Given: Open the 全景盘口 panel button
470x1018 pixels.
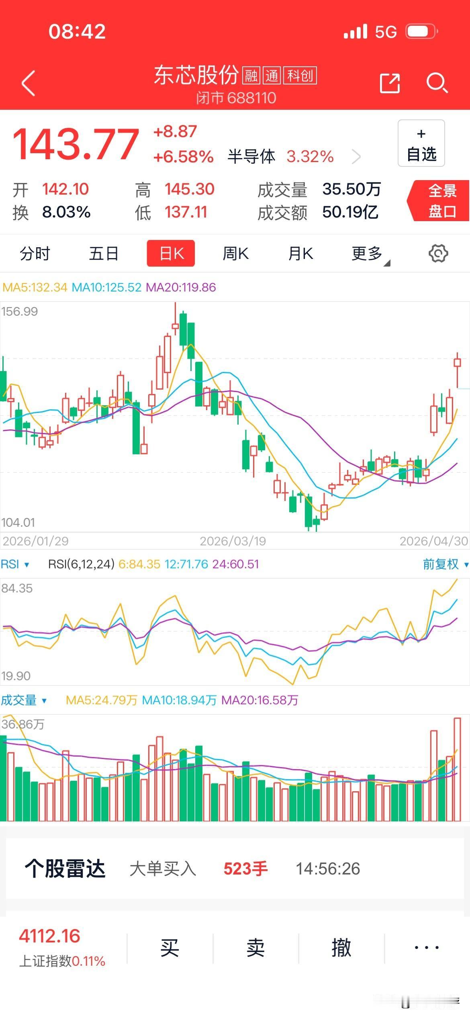Looking at the screenshot, I should point(439,201).
